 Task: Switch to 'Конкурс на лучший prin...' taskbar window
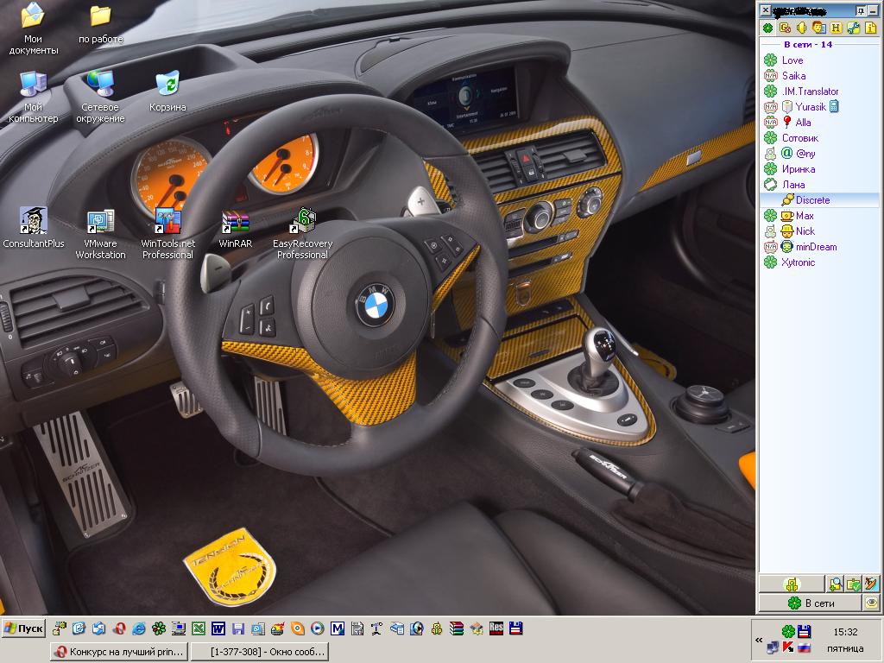[118, 652]
